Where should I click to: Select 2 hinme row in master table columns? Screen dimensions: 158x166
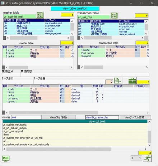tap(38, 53)
